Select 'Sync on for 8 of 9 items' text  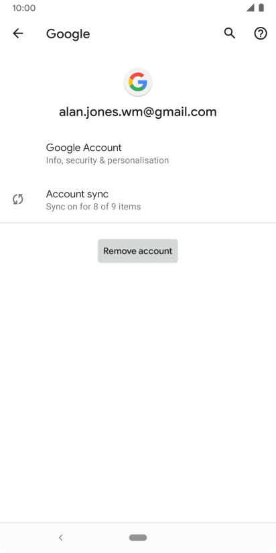click(93, 207)
